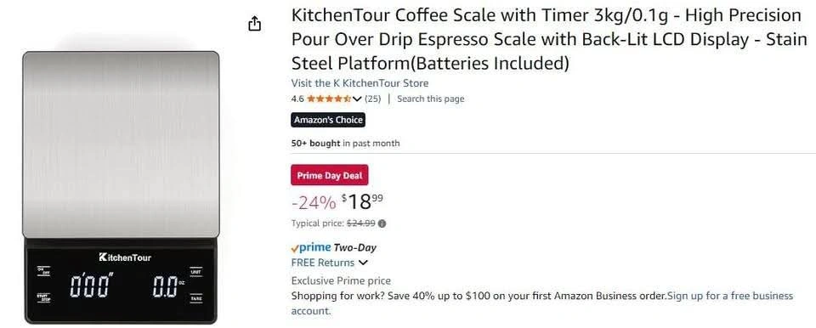This screenshot has width=816, height=328.
Task: Click Search this page link
Action: coord(430,99)
